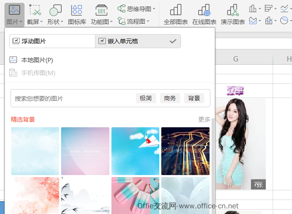The image size is (292, 214).
Task: Expand the 流程图 dropdown arrow
Action: pos(148,21)
